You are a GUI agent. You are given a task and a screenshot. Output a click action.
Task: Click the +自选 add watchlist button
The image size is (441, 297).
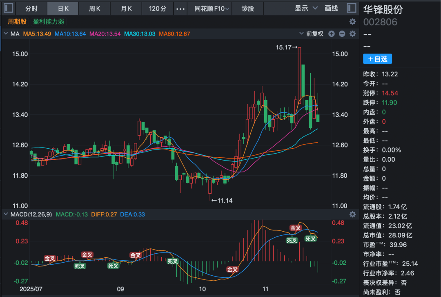pos(377,59)
